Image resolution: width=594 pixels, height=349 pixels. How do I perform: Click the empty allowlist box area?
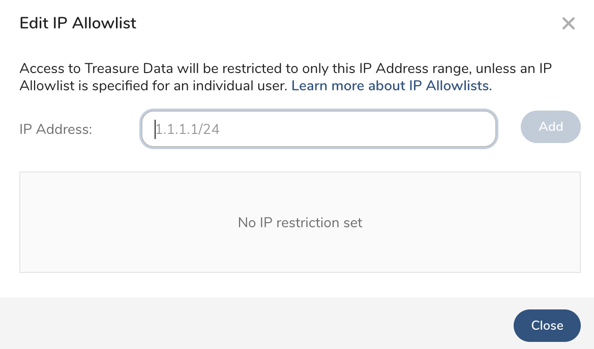point(300,254)
